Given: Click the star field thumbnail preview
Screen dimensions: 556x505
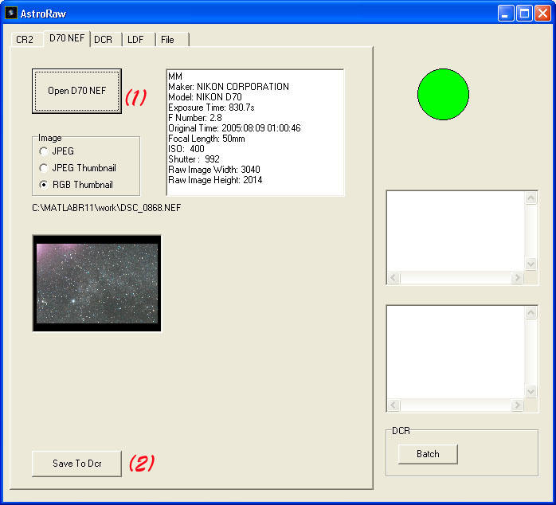Looking at the screenshot, I should (x=97, y=284).
